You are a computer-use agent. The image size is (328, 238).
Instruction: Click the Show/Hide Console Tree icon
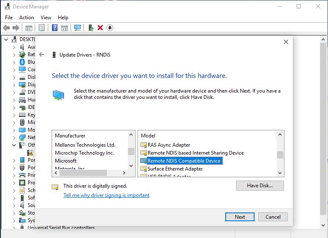29,28
